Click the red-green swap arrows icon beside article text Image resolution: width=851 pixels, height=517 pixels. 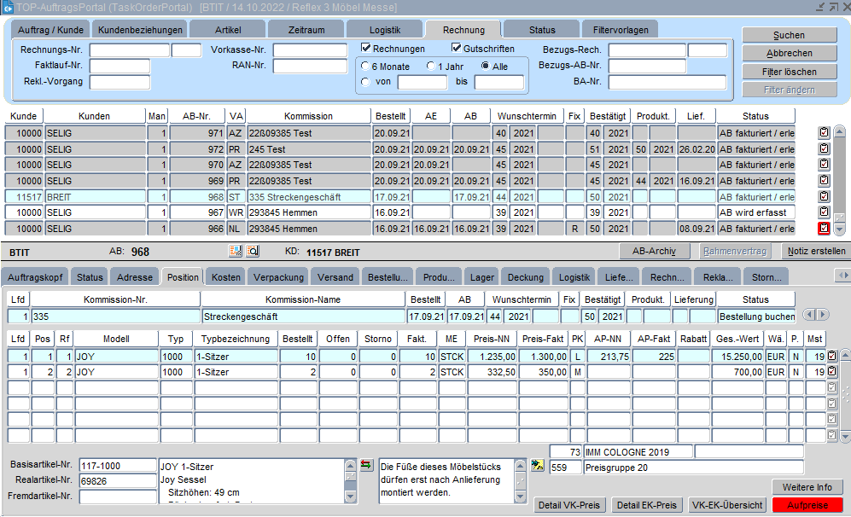coord(366,465)
